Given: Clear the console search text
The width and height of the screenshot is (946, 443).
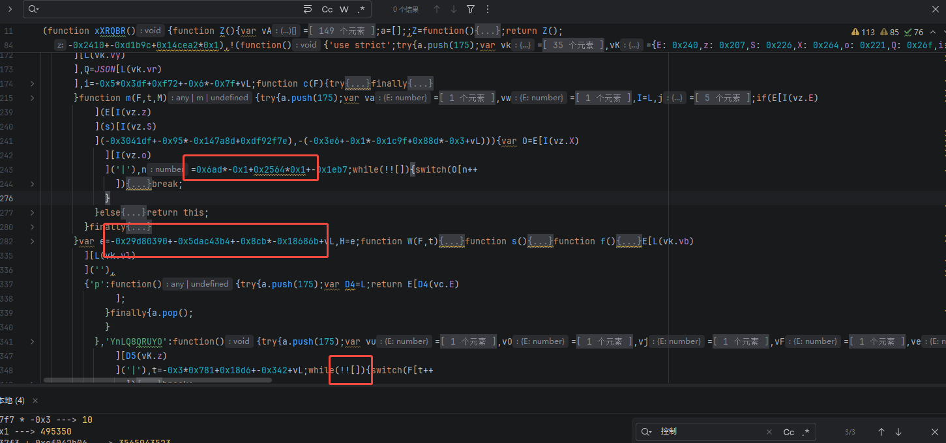Looking at the screenshot, I should click(771, 432).
